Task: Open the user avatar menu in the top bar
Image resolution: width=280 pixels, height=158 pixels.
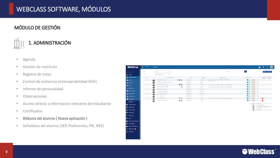Action: coord(272,67)
